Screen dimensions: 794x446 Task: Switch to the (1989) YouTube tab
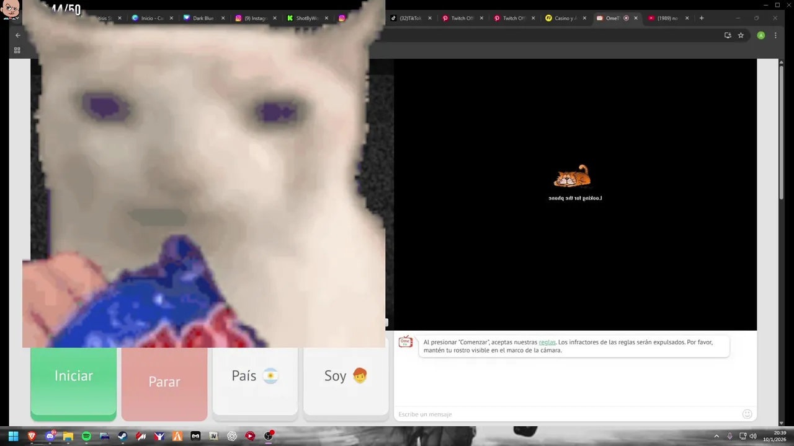click(667, 18)
